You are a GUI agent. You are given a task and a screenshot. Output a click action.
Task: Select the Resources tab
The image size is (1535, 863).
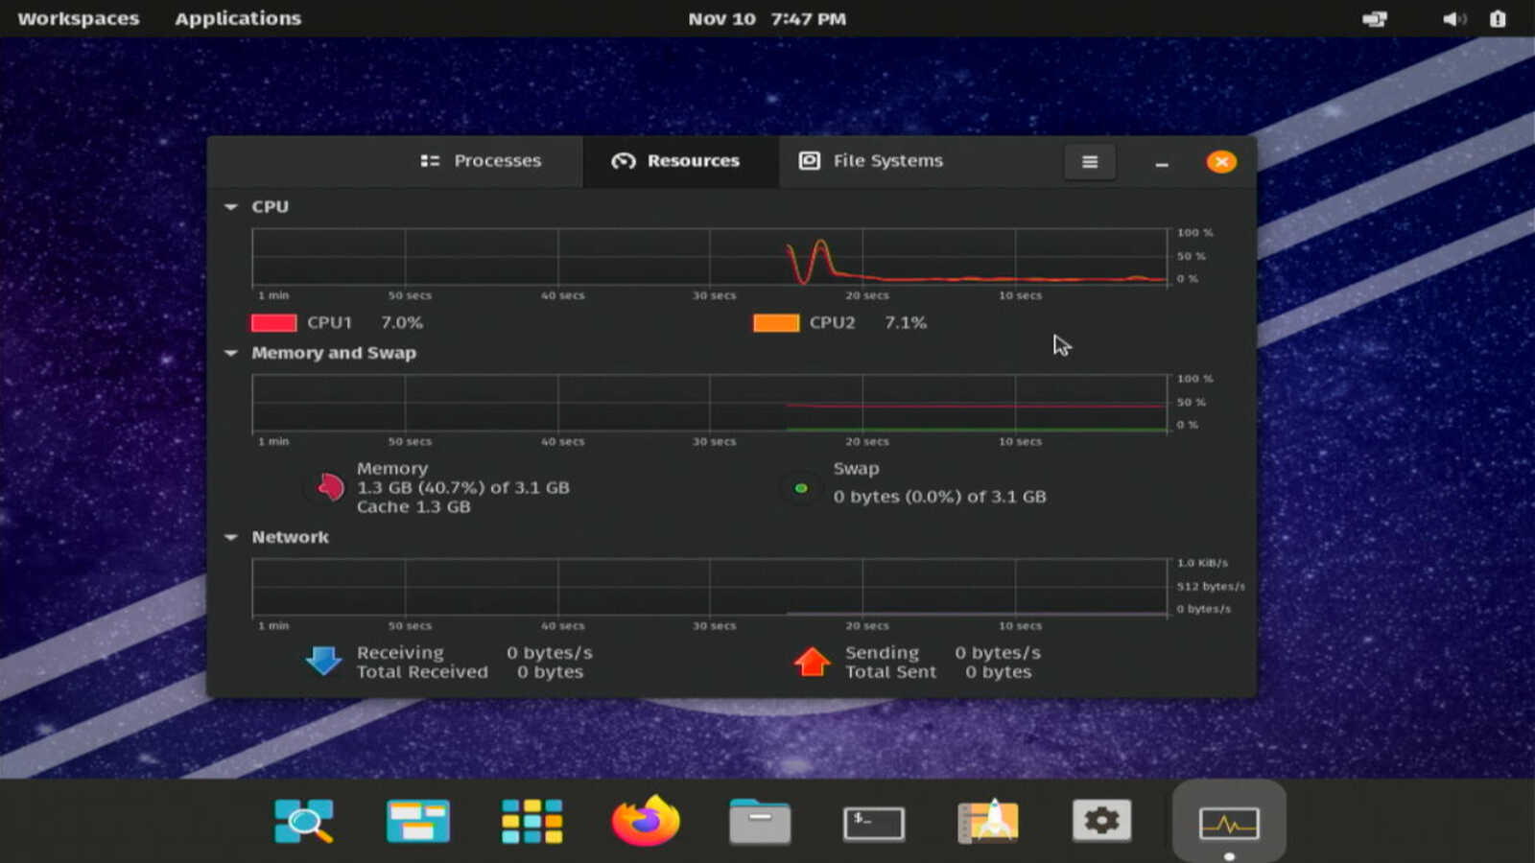pyautogui.click(x=676, y=161)
